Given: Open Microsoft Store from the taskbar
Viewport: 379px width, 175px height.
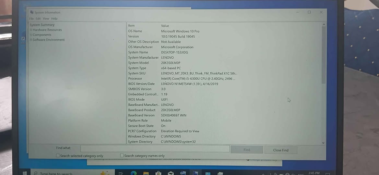Looking at the screenshot, I should (x=159, y=173).
